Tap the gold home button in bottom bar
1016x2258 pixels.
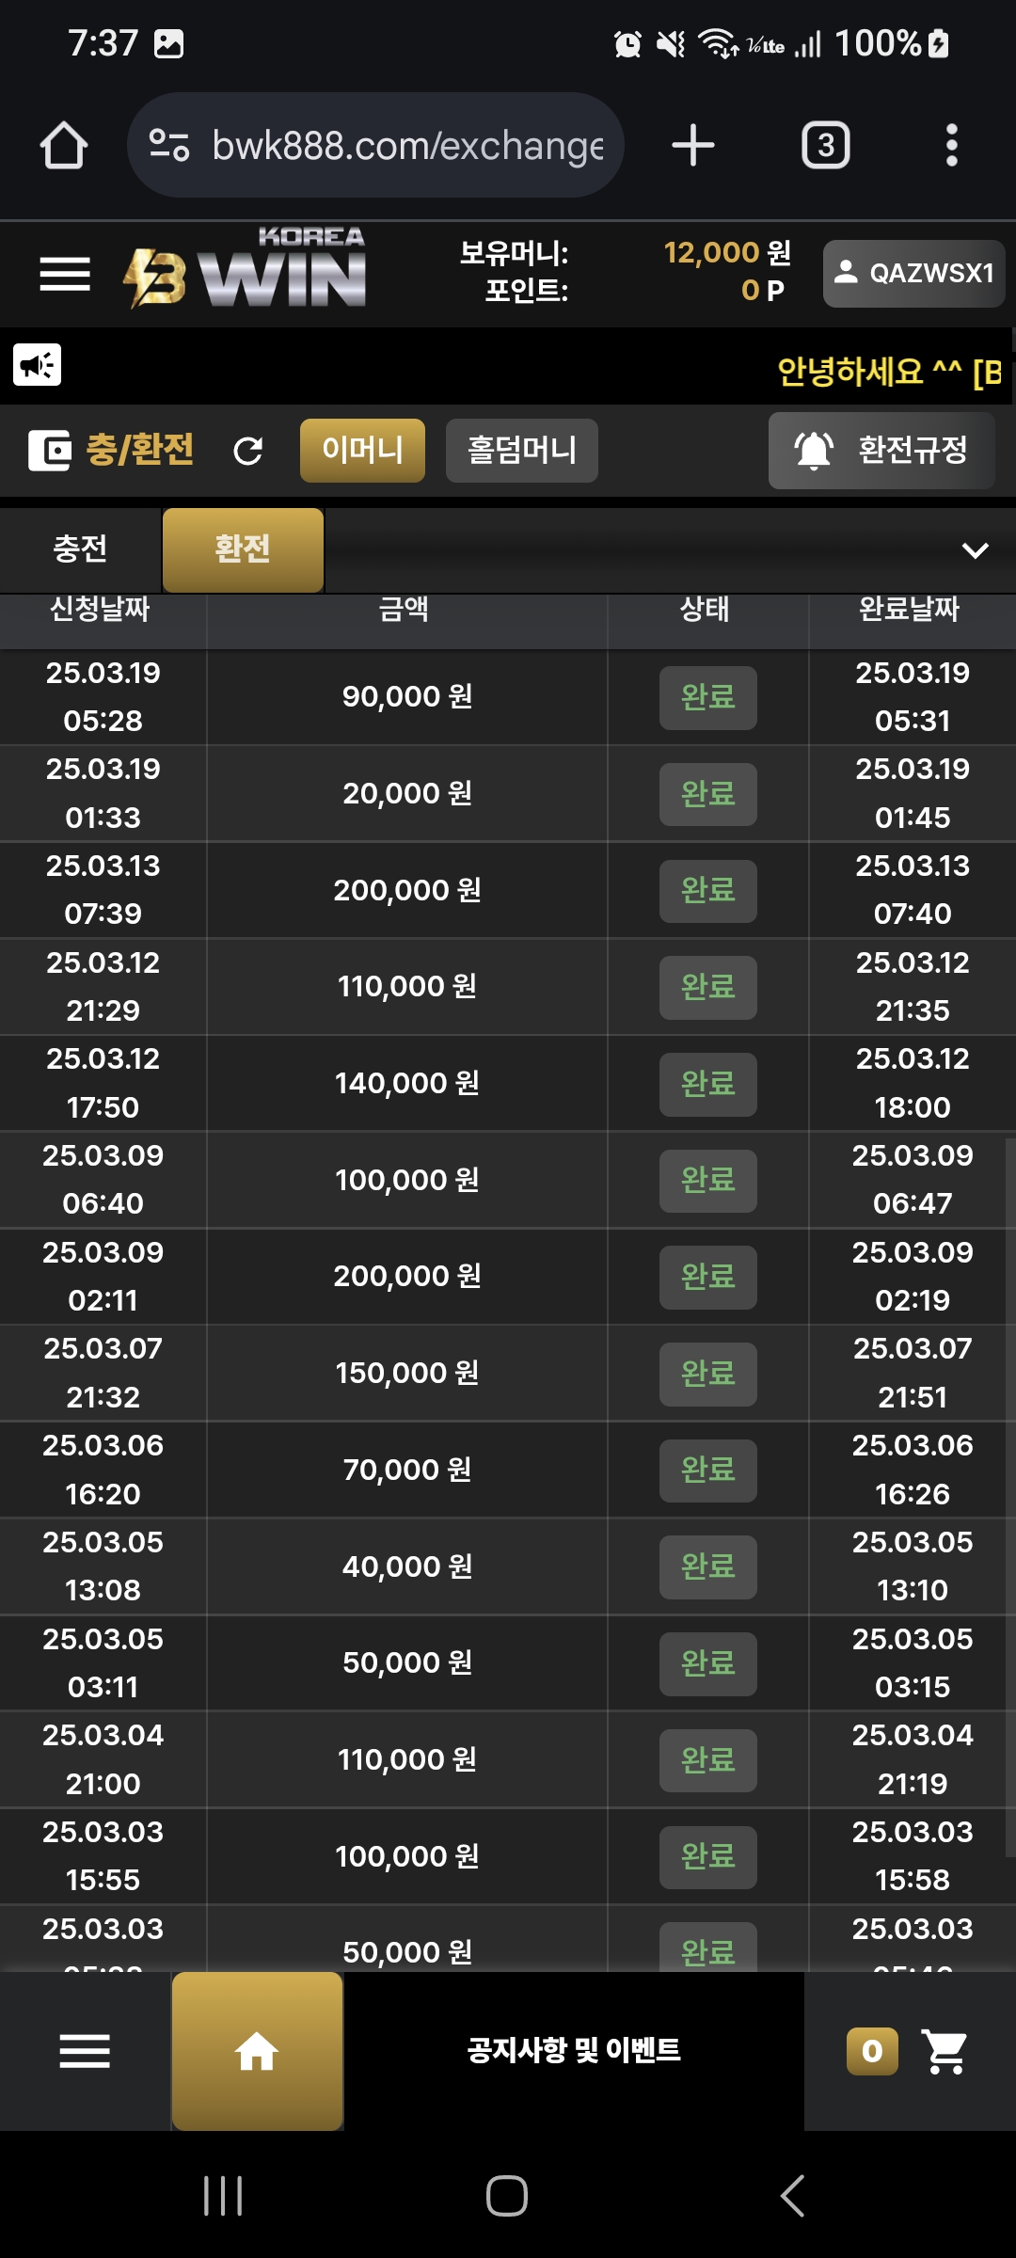click(257, 2051)
